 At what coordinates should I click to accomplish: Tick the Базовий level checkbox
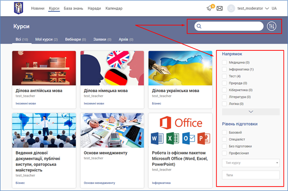pyautogui.click(x=225, y=133)
